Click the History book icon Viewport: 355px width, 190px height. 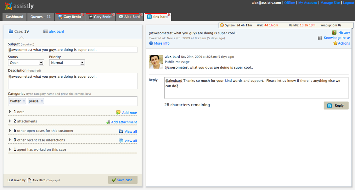point(334,32)
